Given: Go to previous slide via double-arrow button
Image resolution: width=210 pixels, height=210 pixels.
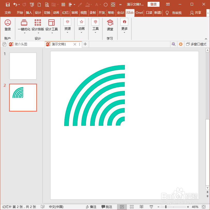Looking at the screenshot, I should point(207,192).
